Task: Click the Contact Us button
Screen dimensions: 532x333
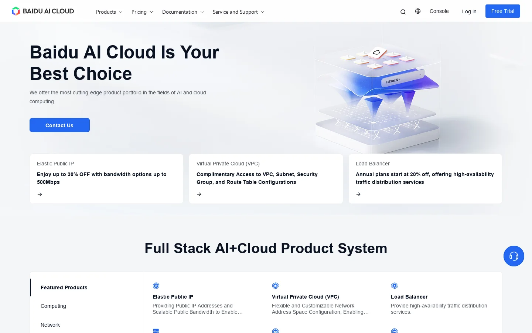Action: coord(59,125)
